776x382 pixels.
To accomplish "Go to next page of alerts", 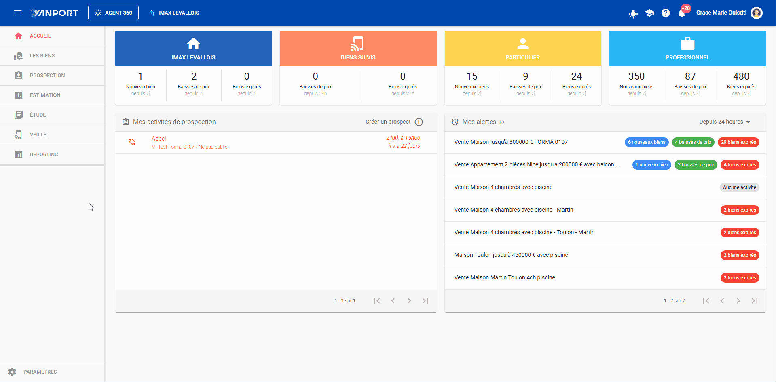I will [x=738, y=301].
